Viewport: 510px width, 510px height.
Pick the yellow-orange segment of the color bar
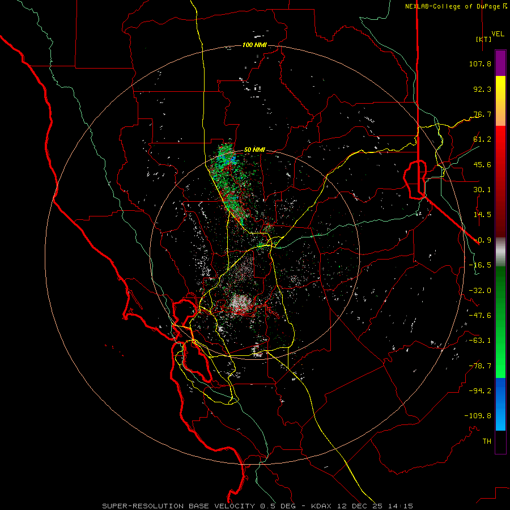500,101
